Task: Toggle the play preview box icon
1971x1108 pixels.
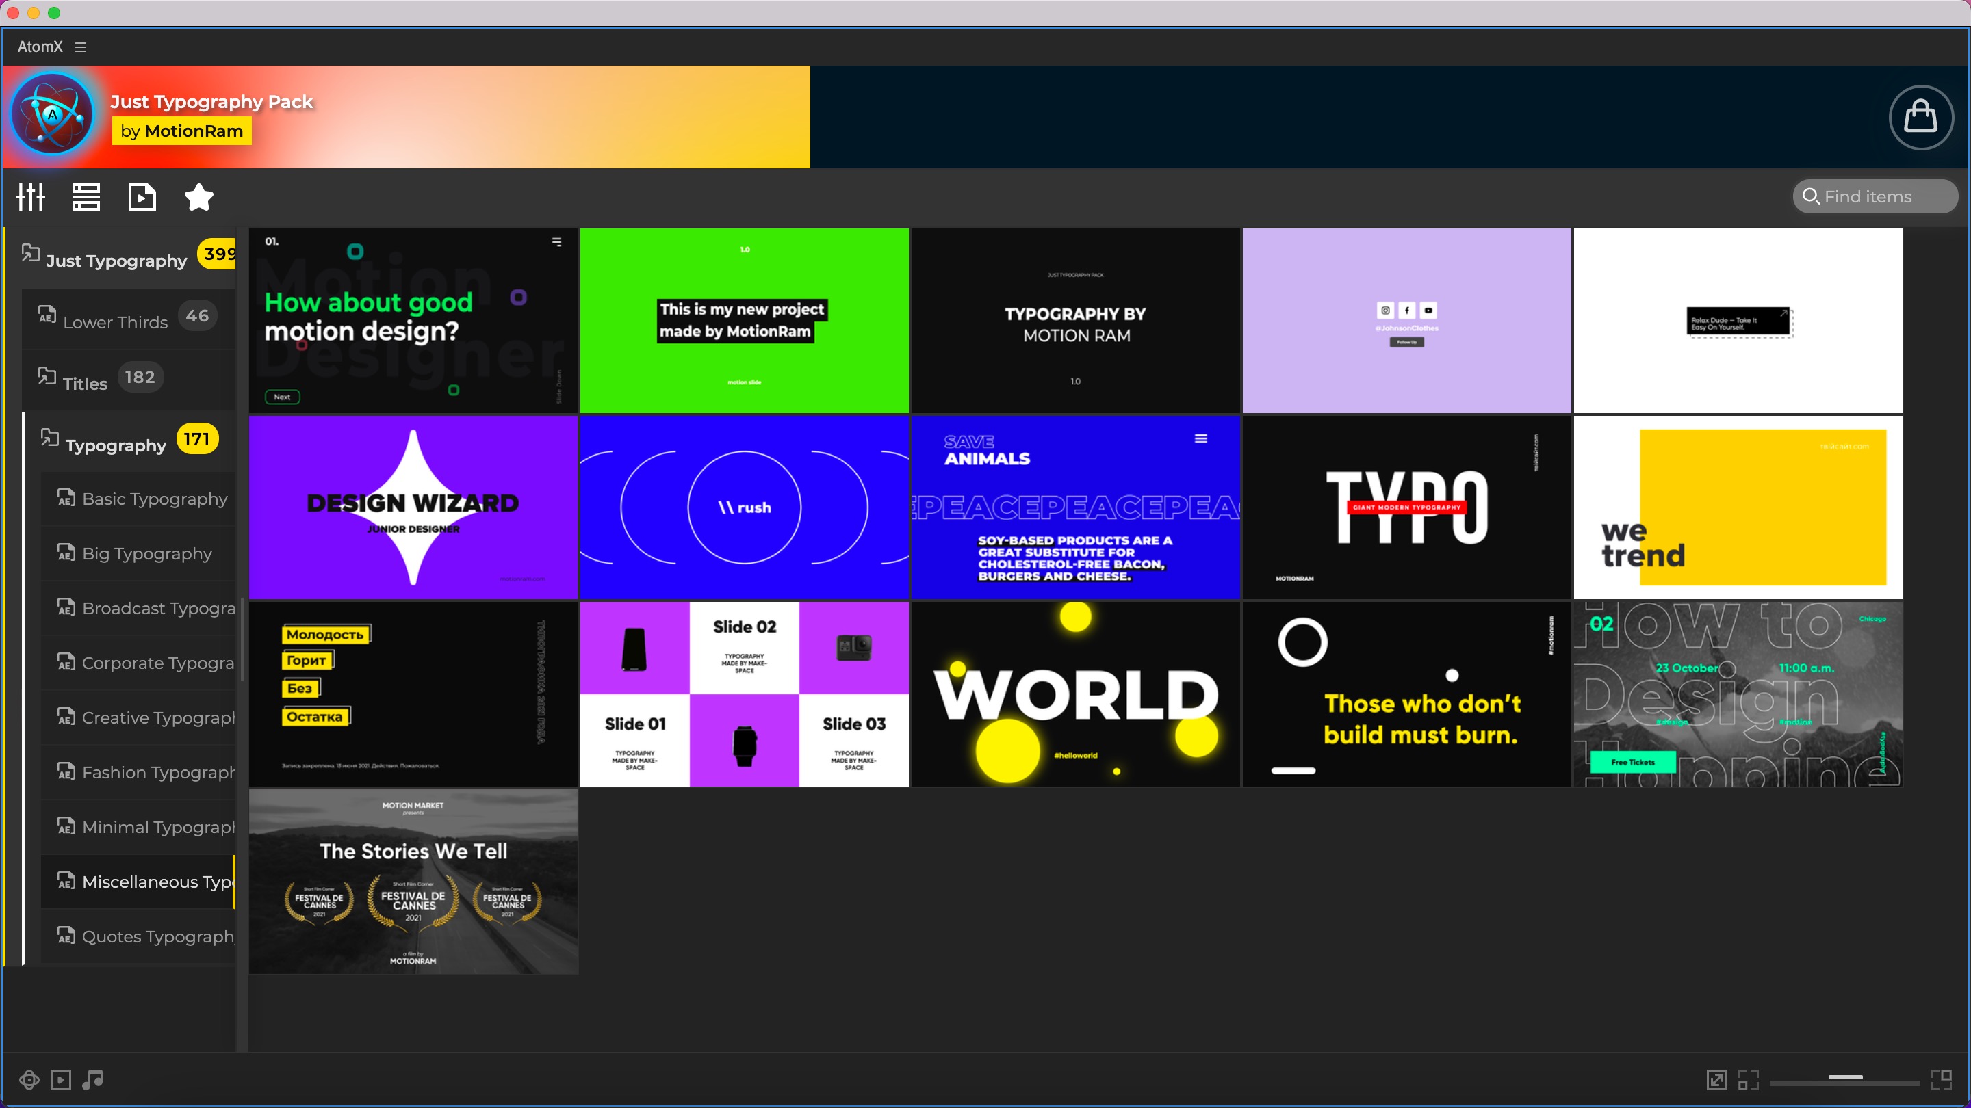Action: (60, 1080)
